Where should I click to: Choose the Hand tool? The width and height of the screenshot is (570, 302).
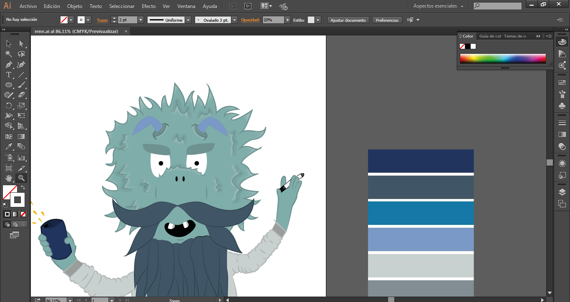(x=8, y=178)
